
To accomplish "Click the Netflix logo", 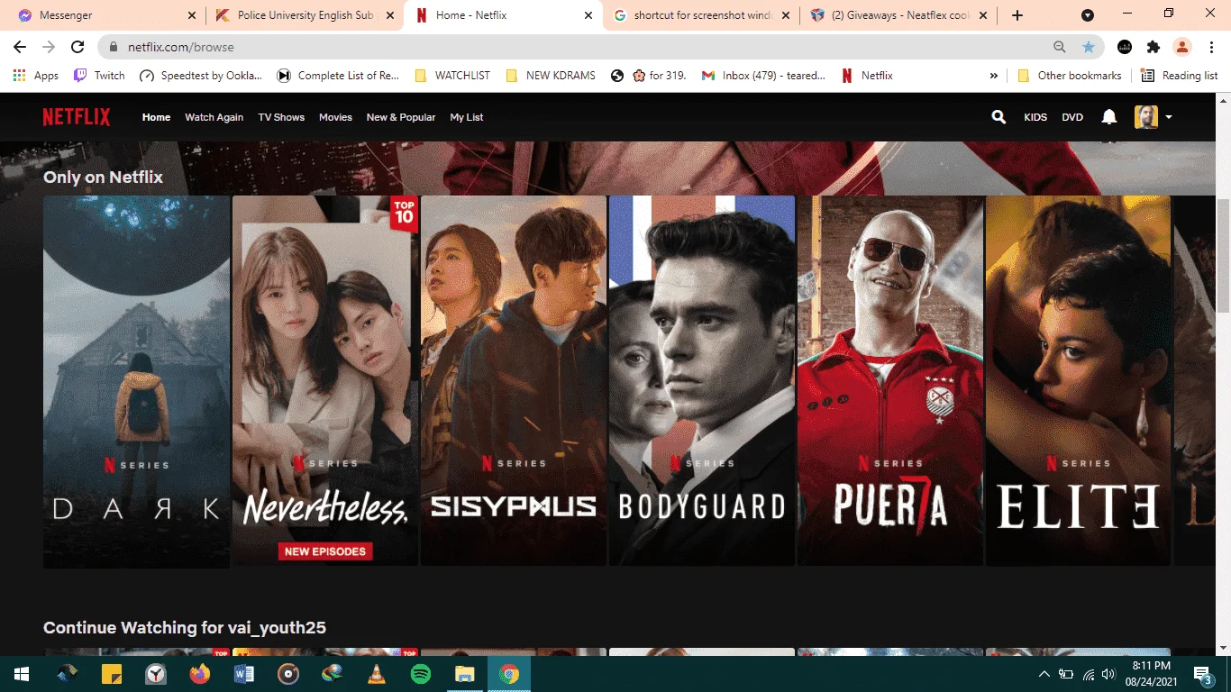I will point(77,117).
